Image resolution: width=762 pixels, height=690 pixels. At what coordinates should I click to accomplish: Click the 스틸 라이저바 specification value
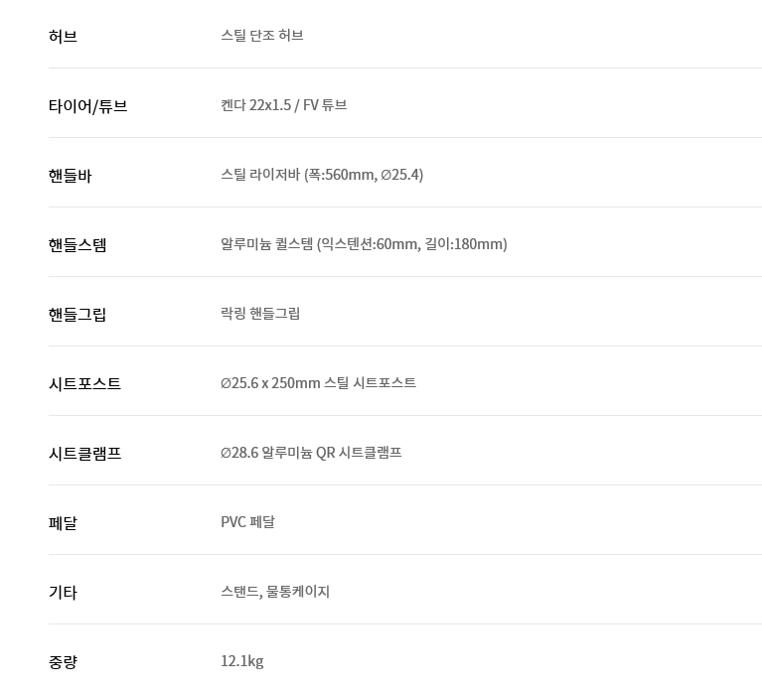click(322, 175)
